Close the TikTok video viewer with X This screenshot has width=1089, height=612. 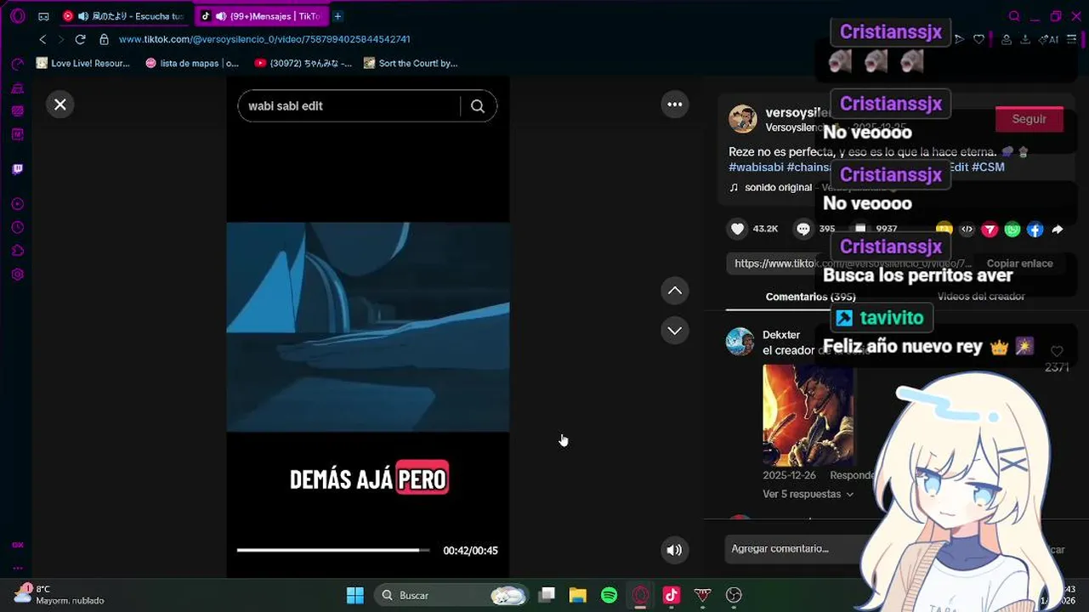(60, 105)
